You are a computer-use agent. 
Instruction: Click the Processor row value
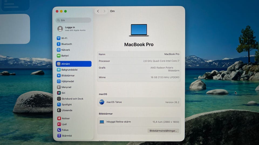(x=161, y=61)
